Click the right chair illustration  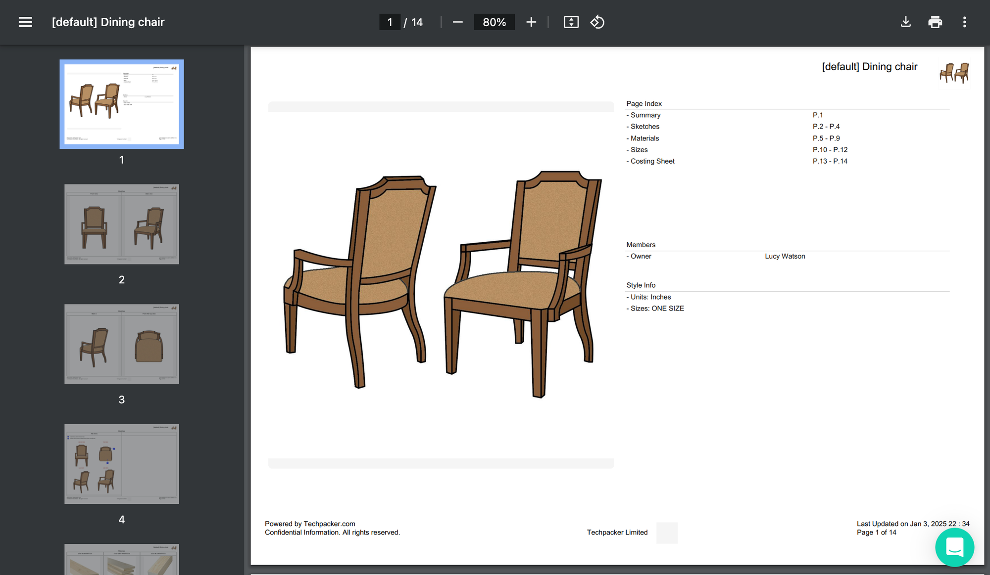click(x=523, y=284)
